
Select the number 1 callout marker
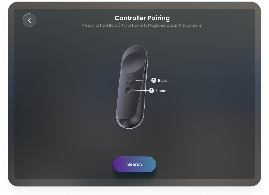tap(154, 80)
